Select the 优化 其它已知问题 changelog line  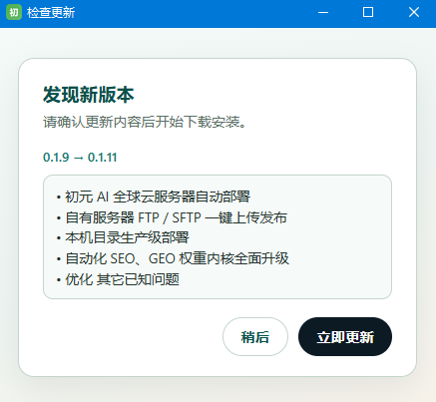(122, 279)
